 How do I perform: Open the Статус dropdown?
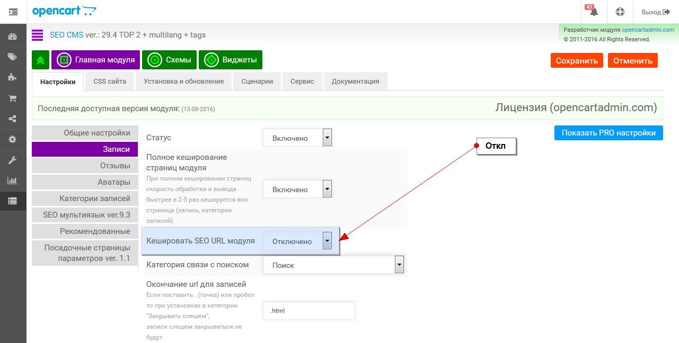pos(297,138)
